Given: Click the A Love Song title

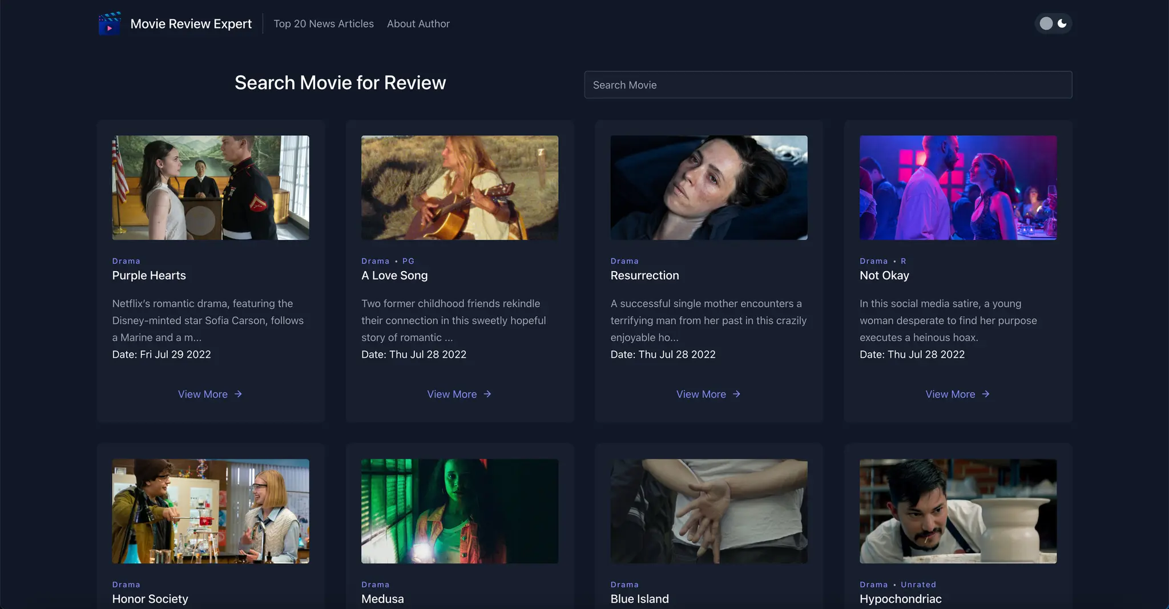Looking at the screenshot, I should point(394,275).
